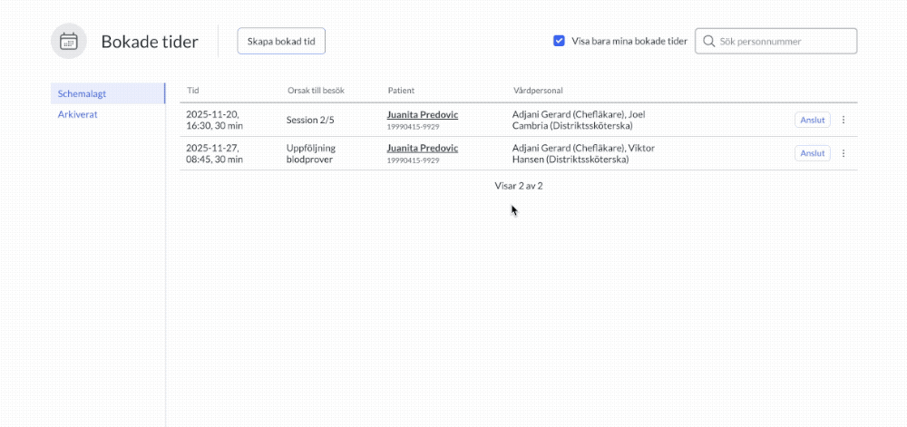
Task: Click the Patient column header
Action: [401, 91]
